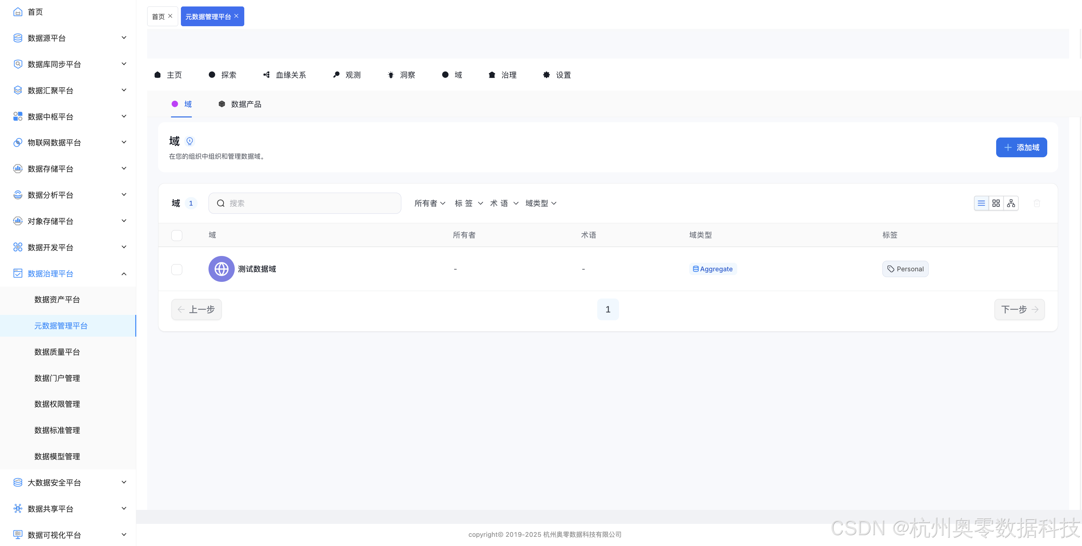Click the 添加域 button

pos(1021,148)
